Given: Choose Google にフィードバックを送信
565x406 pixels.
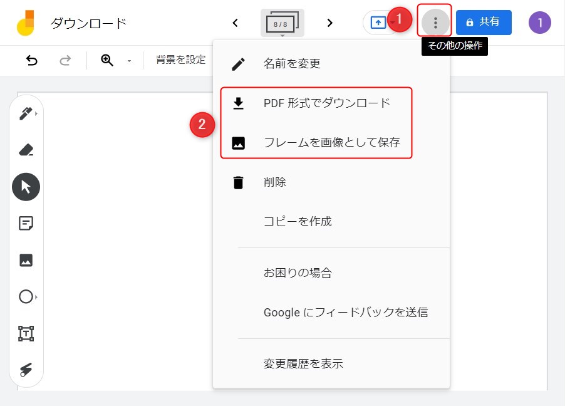Looking at the screenshot, I should 331,312.
